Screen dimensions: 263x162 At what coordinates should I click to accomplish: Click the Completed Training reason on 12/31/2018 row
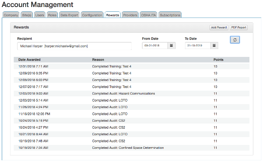coord(112,67)
